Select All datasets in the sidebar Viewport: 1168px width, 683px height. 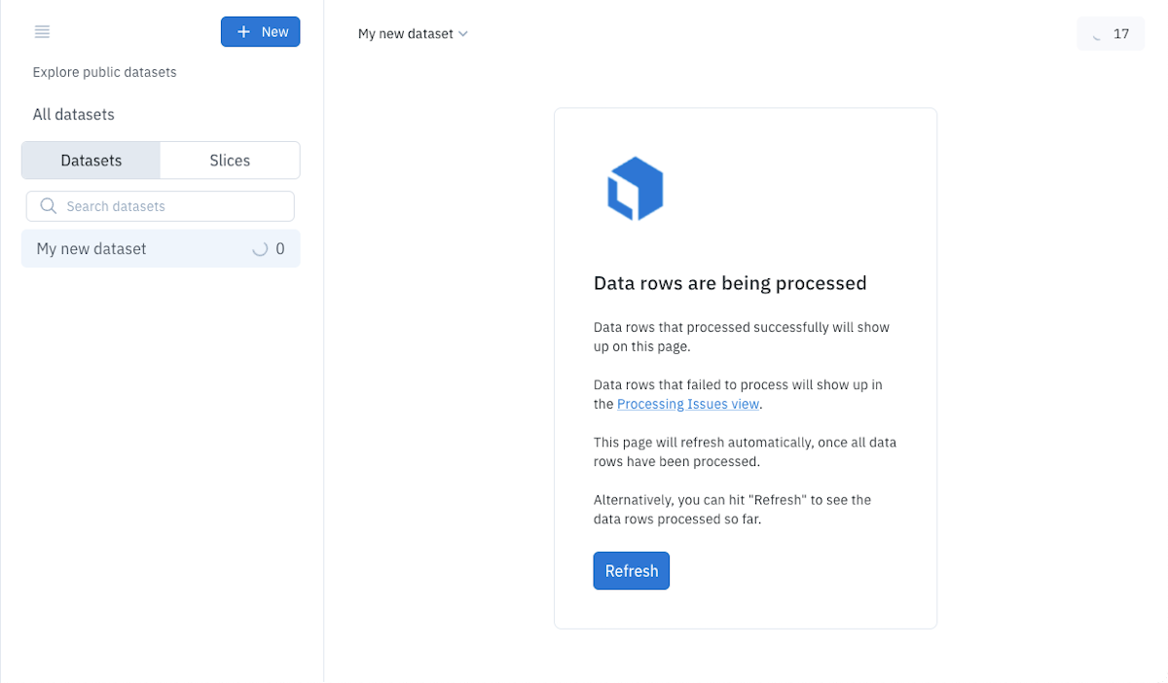coord(73,114)
